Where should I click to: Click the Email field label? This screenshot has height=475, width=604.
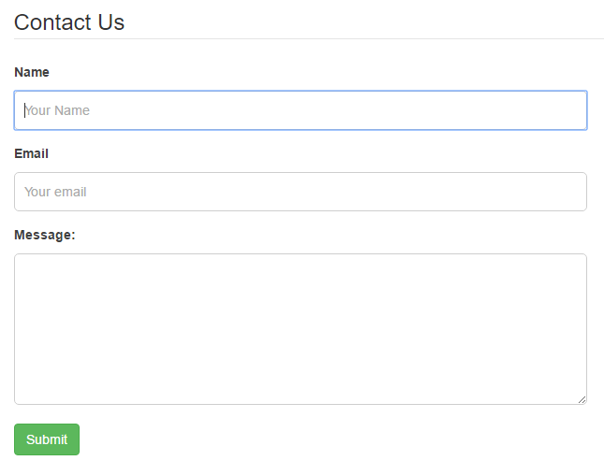coord(32,153)
